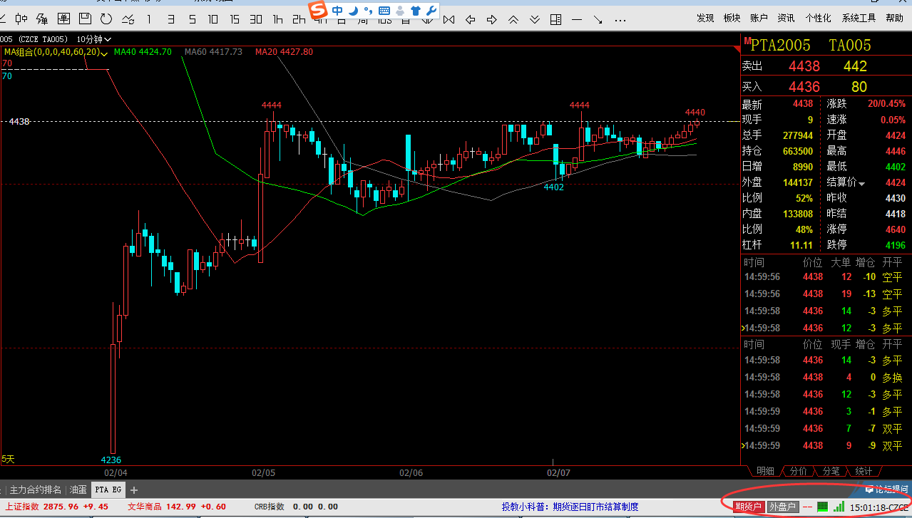Expand the 结算价 dropdown arrow

(x=862, y=184)
